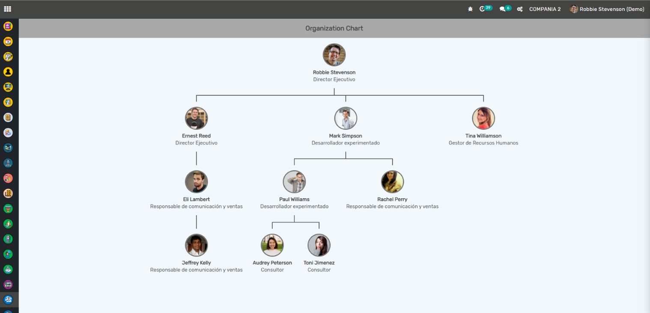Open activities clock icon showing 39
Viewport: 650px width, 313px height.
(483, 9)
